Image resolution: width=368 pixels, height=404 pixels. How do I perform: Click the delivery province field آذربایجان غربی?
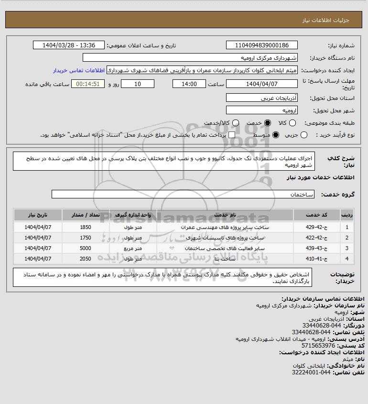[x=261, y=98]
